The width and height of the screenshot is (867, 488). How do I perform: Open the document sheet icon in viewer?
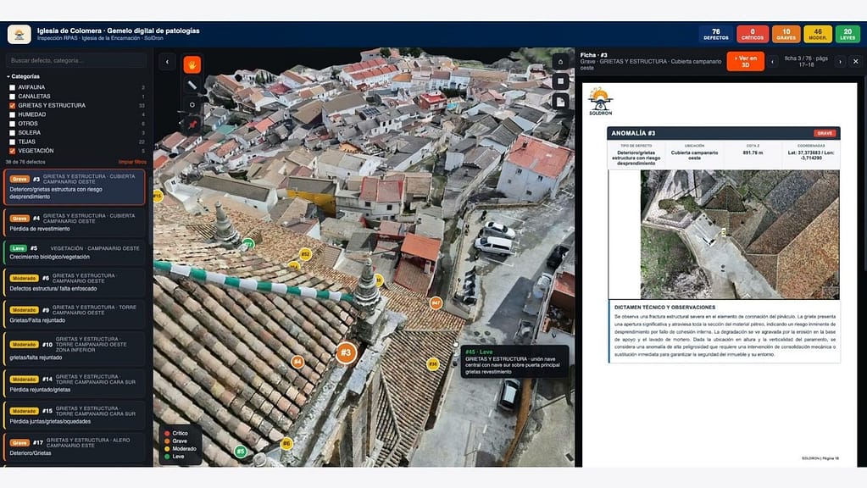[560, 101]
